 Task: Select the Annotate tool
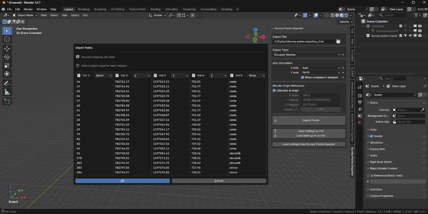[x=7, y=83]
